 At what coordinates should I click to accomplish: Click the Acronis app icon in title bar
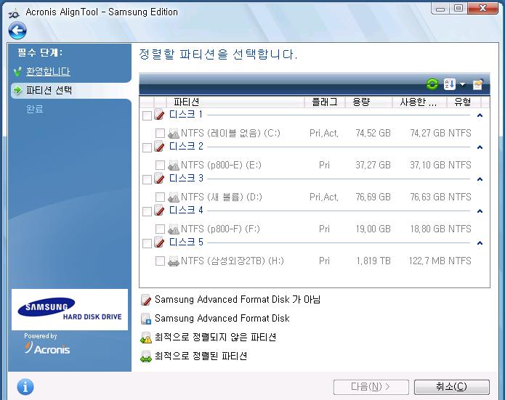12,12
